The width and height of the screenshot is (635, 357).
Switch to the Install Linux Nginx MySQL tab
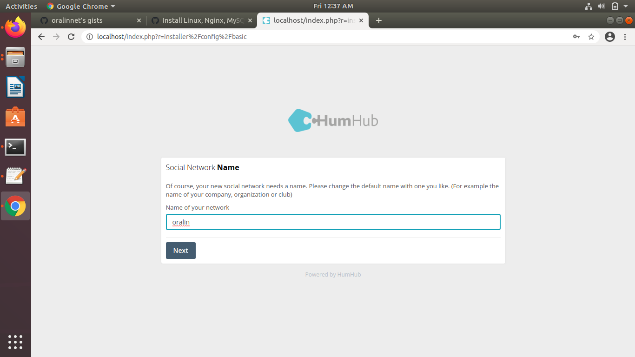click(200, 20)
